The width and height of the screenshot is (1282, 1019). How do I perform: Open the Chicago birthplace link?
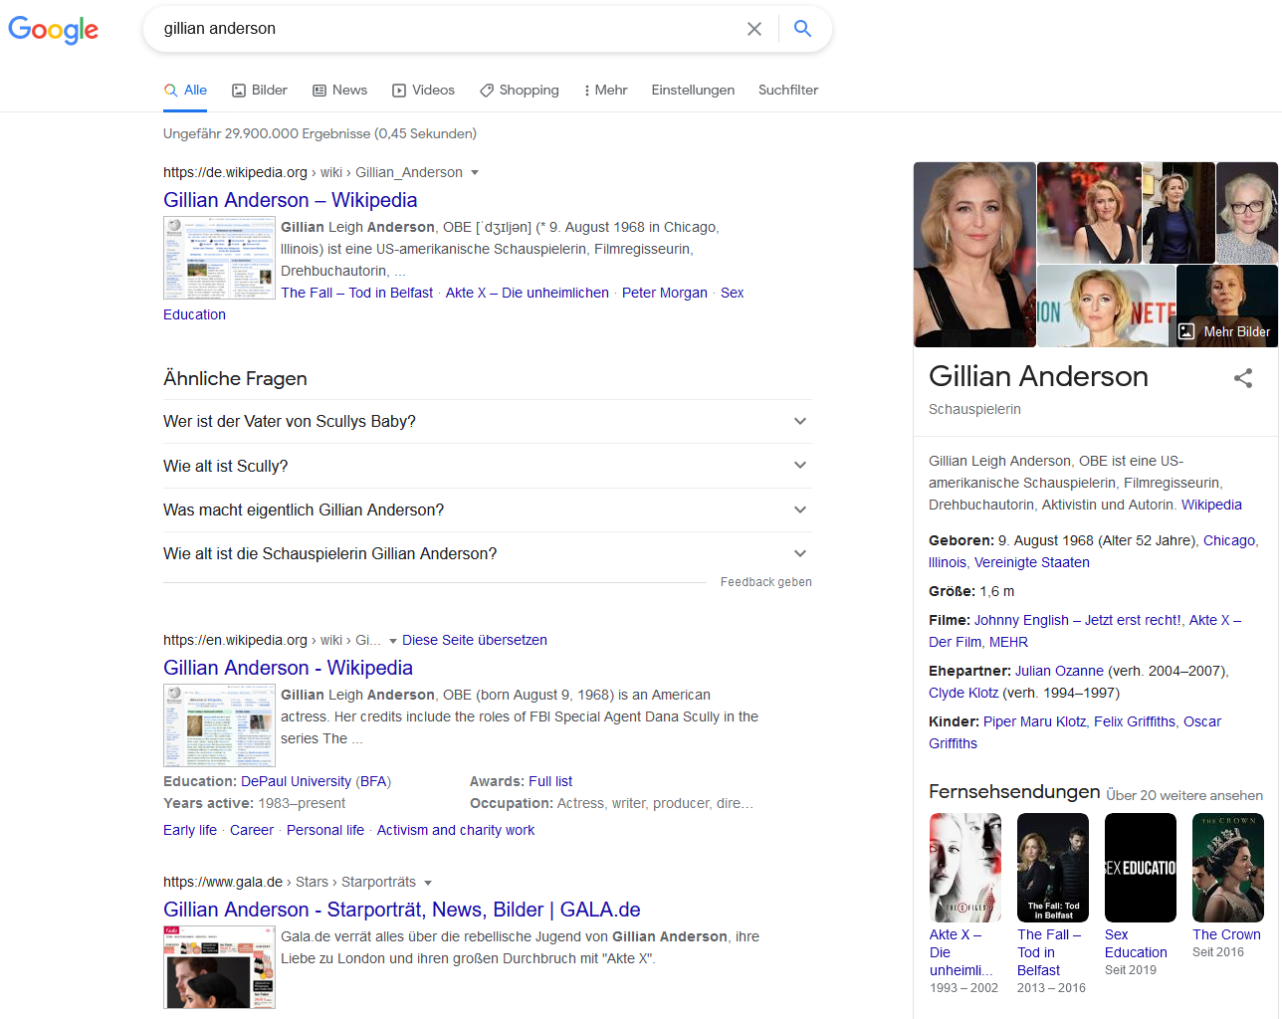click(1229, 540)
